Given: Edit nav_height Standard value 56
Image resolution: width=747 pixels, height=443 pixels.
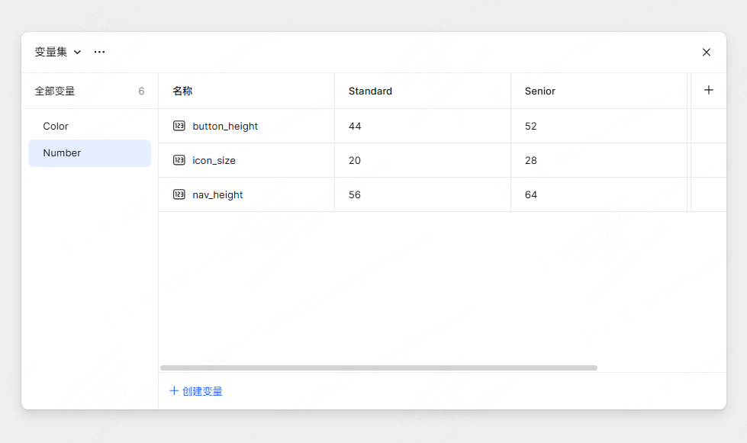Looking at the screenshot, I should pyautogui.click(x=355, y=194).
